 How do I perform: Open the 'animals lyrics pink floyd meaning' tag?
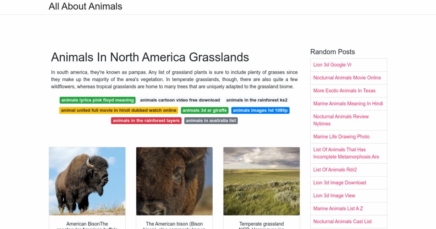click(x=97, y=100)
